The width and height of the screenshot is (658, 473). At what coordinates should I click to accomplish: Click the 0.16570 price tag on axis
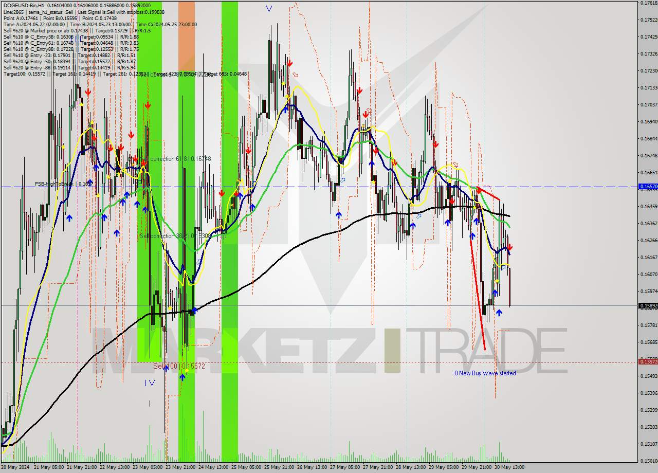click(x=647, y=186)
